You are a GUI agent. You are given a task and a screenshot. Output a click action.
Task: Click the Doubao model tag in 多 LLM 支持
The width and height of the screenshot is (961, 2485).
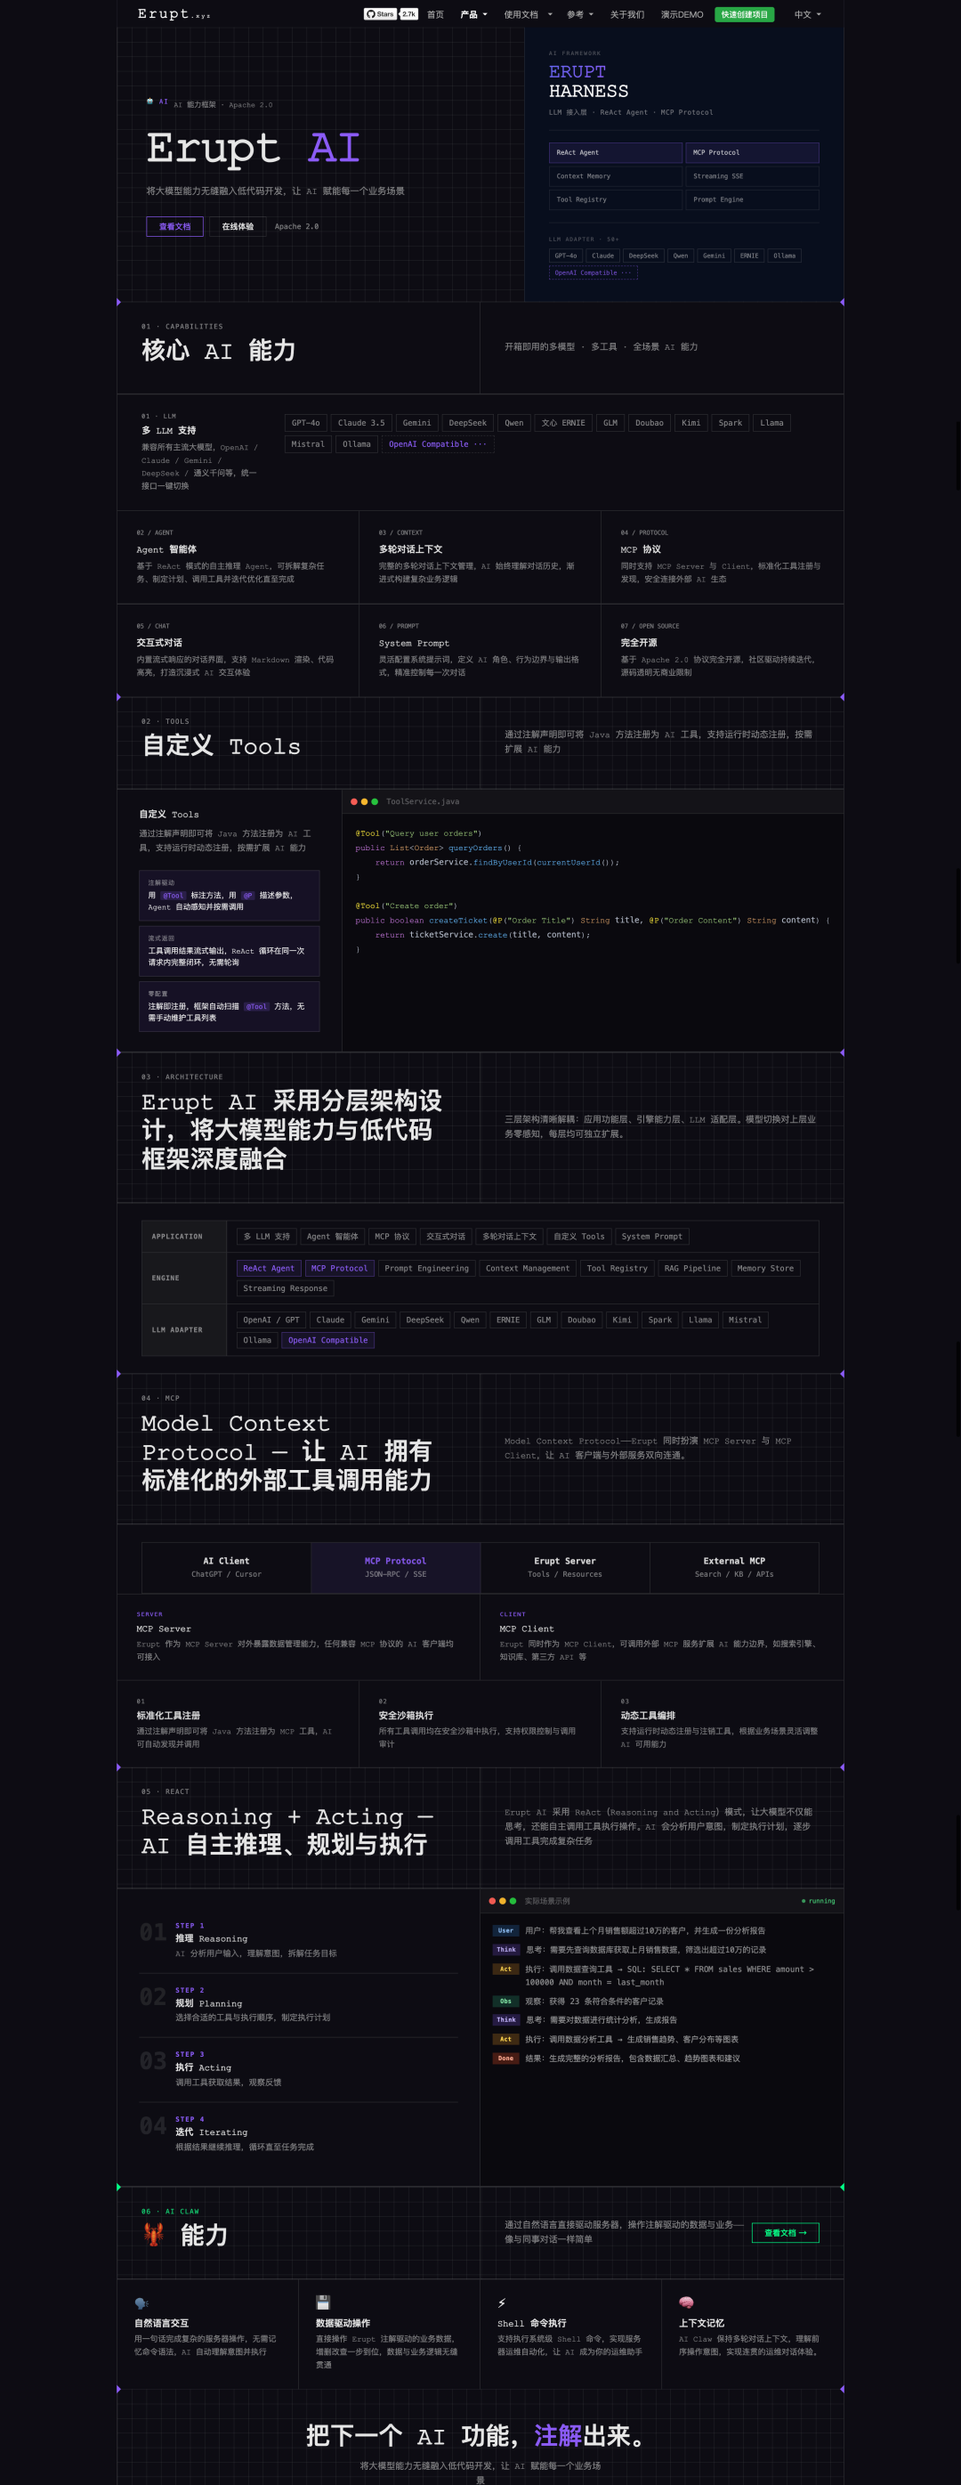pos(649,423)
